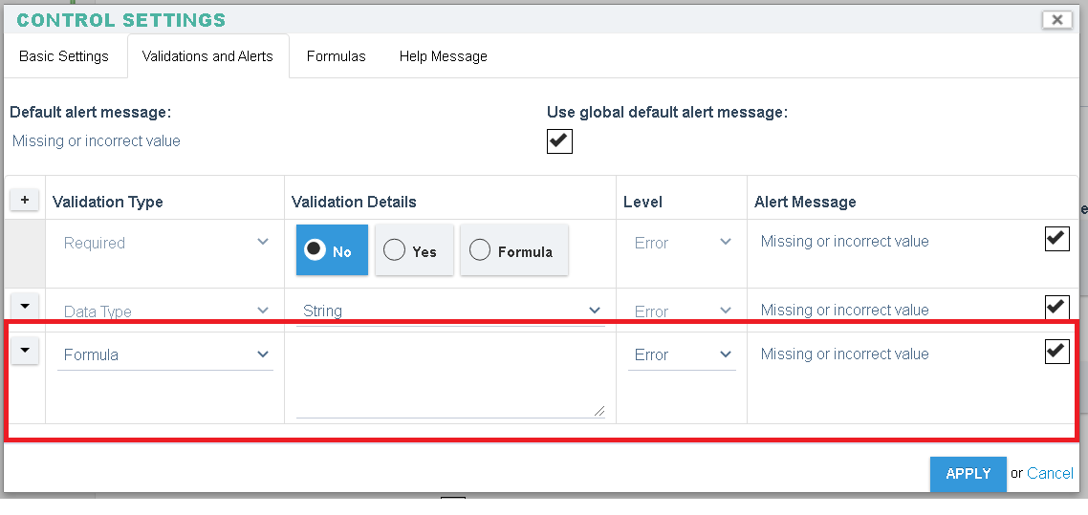The height and width of the screenshot is (515, 1088).
Task: Open the Formula validation type dropdown
Action: coord(165,354)
